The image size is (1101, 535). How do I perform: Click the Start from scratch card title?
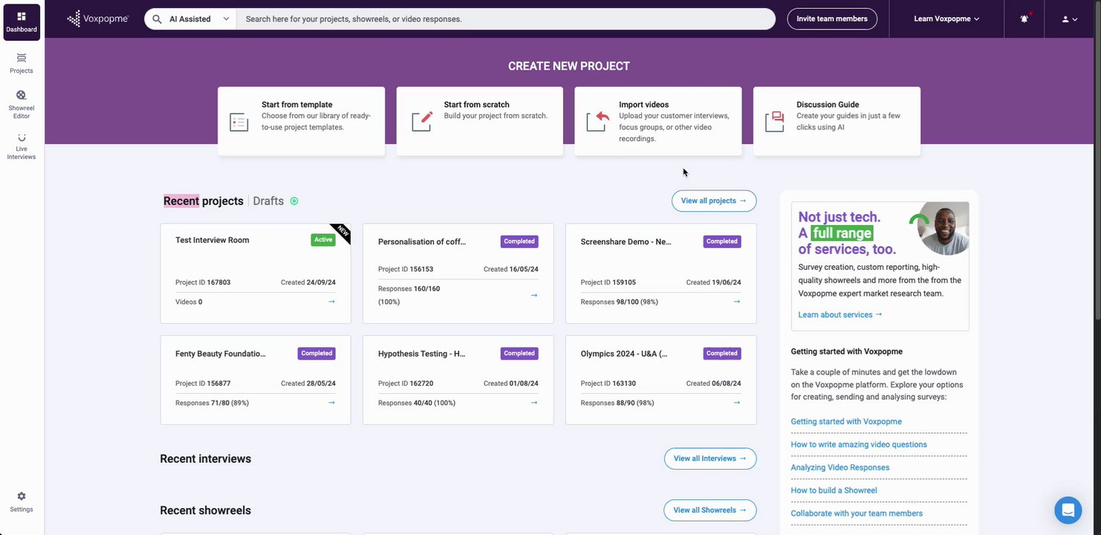coord(477,105)
